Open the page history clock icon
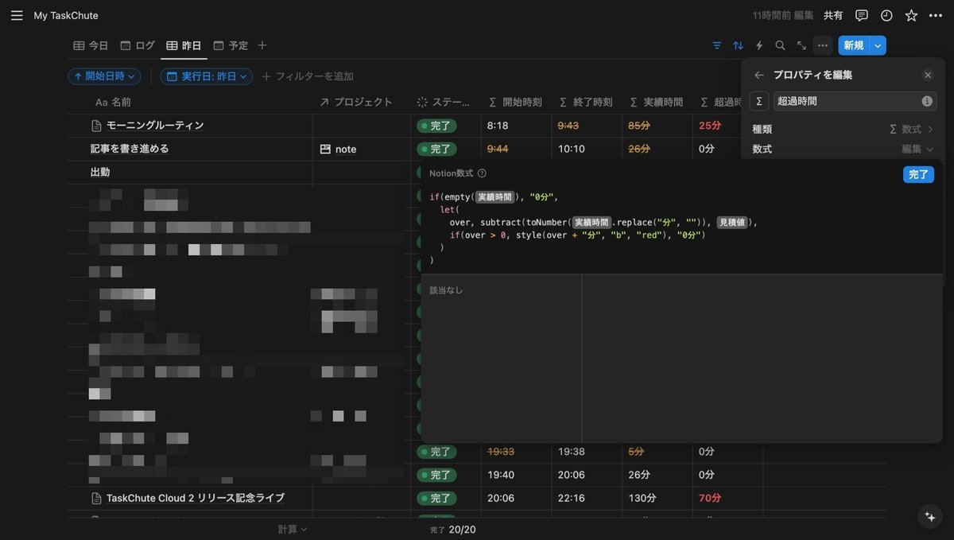 coord(886,15)
